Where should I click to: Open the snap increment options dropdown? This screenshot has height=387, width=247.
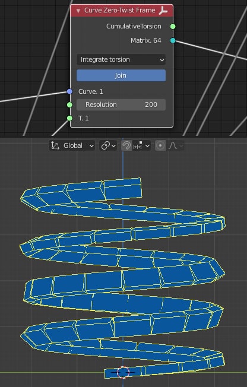pos(141,145)
